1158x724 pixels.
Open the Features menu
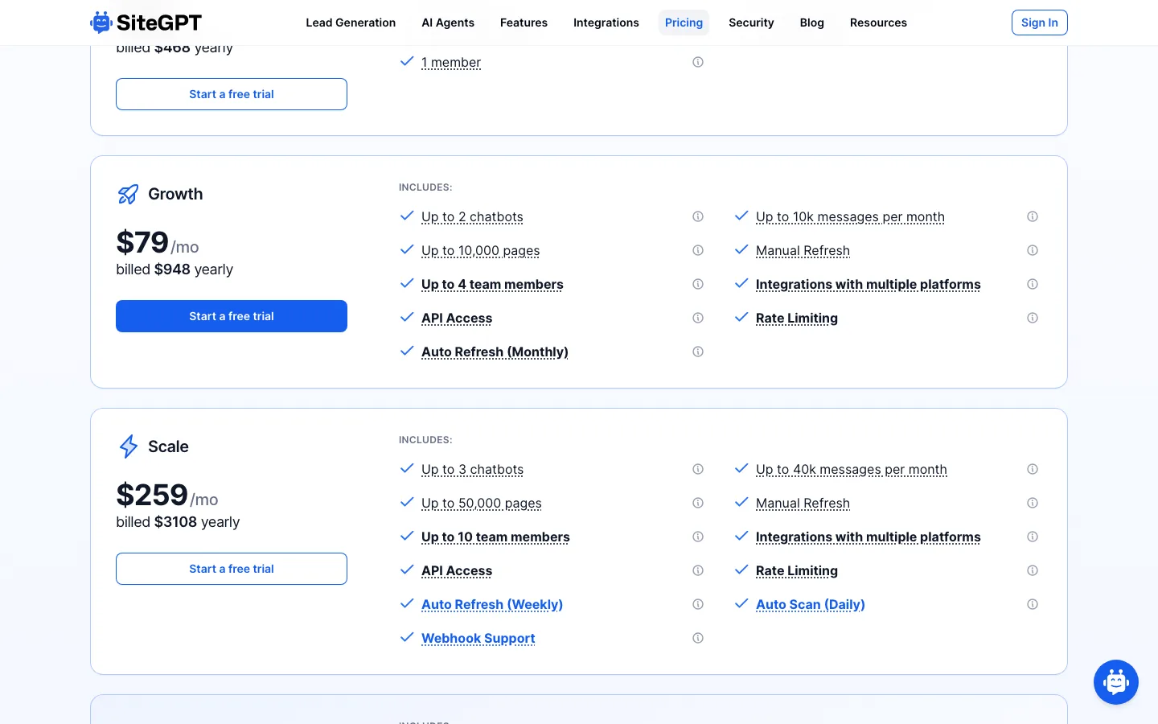(524, 23)
